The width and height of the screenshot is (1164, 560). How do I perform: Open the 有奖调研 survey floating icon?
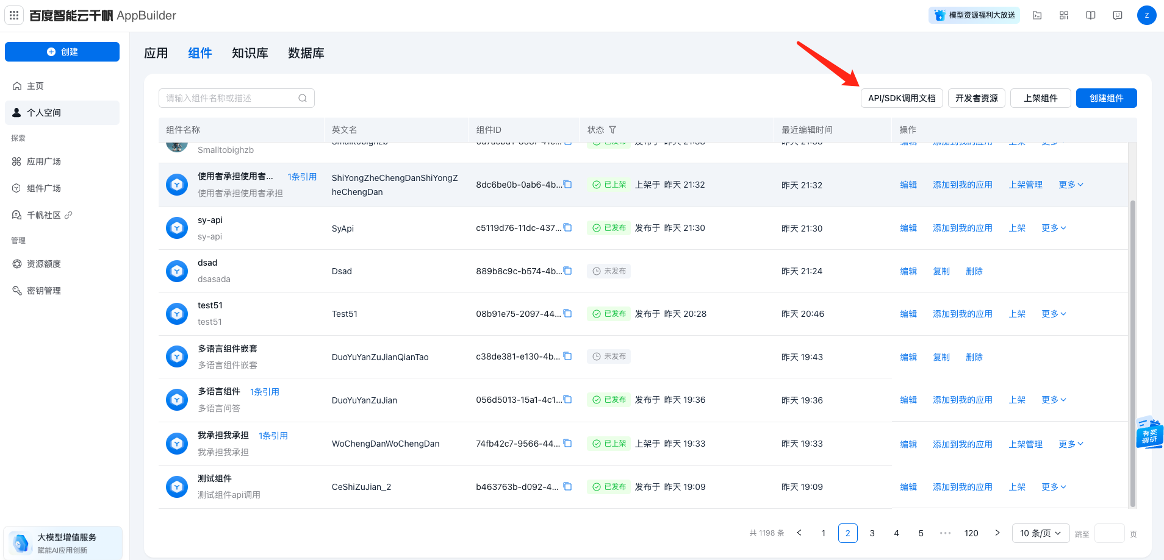[1149, 433]
